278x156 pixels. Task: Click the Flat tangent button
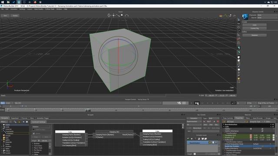click(211, 125)
